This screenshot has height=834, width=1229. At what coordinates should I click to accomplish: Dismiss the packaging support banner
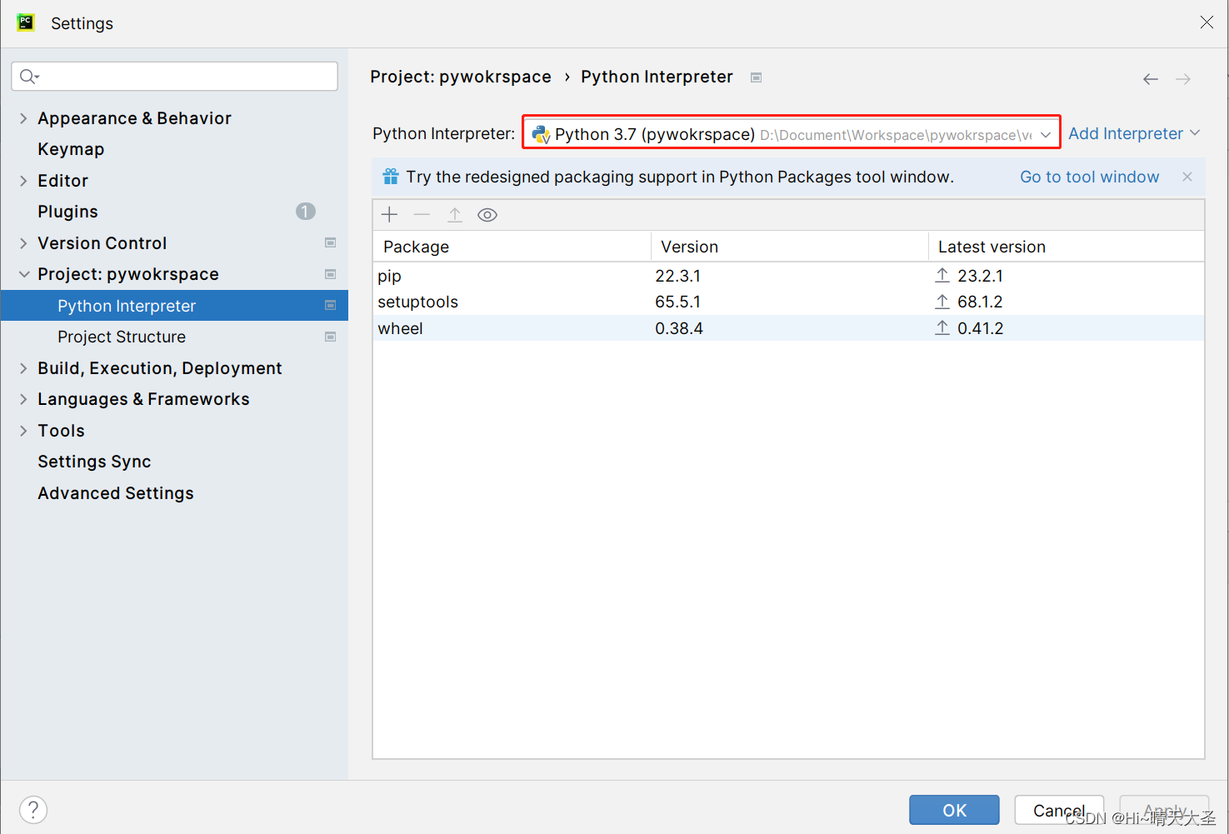(x=1187, y=177)
